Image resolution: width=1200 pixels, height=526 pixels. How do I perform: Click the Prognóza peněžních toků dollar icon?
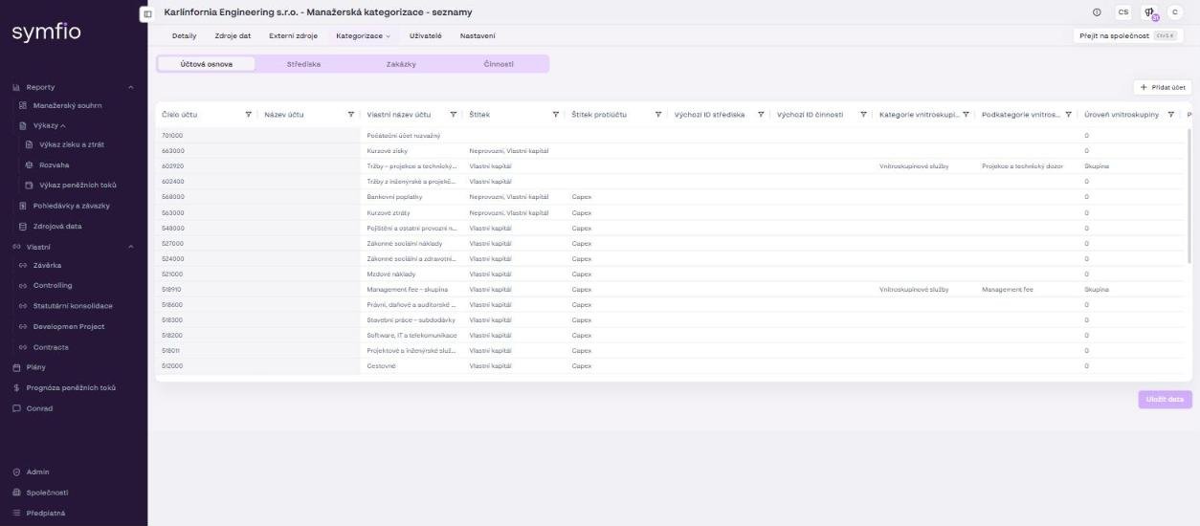16,387
